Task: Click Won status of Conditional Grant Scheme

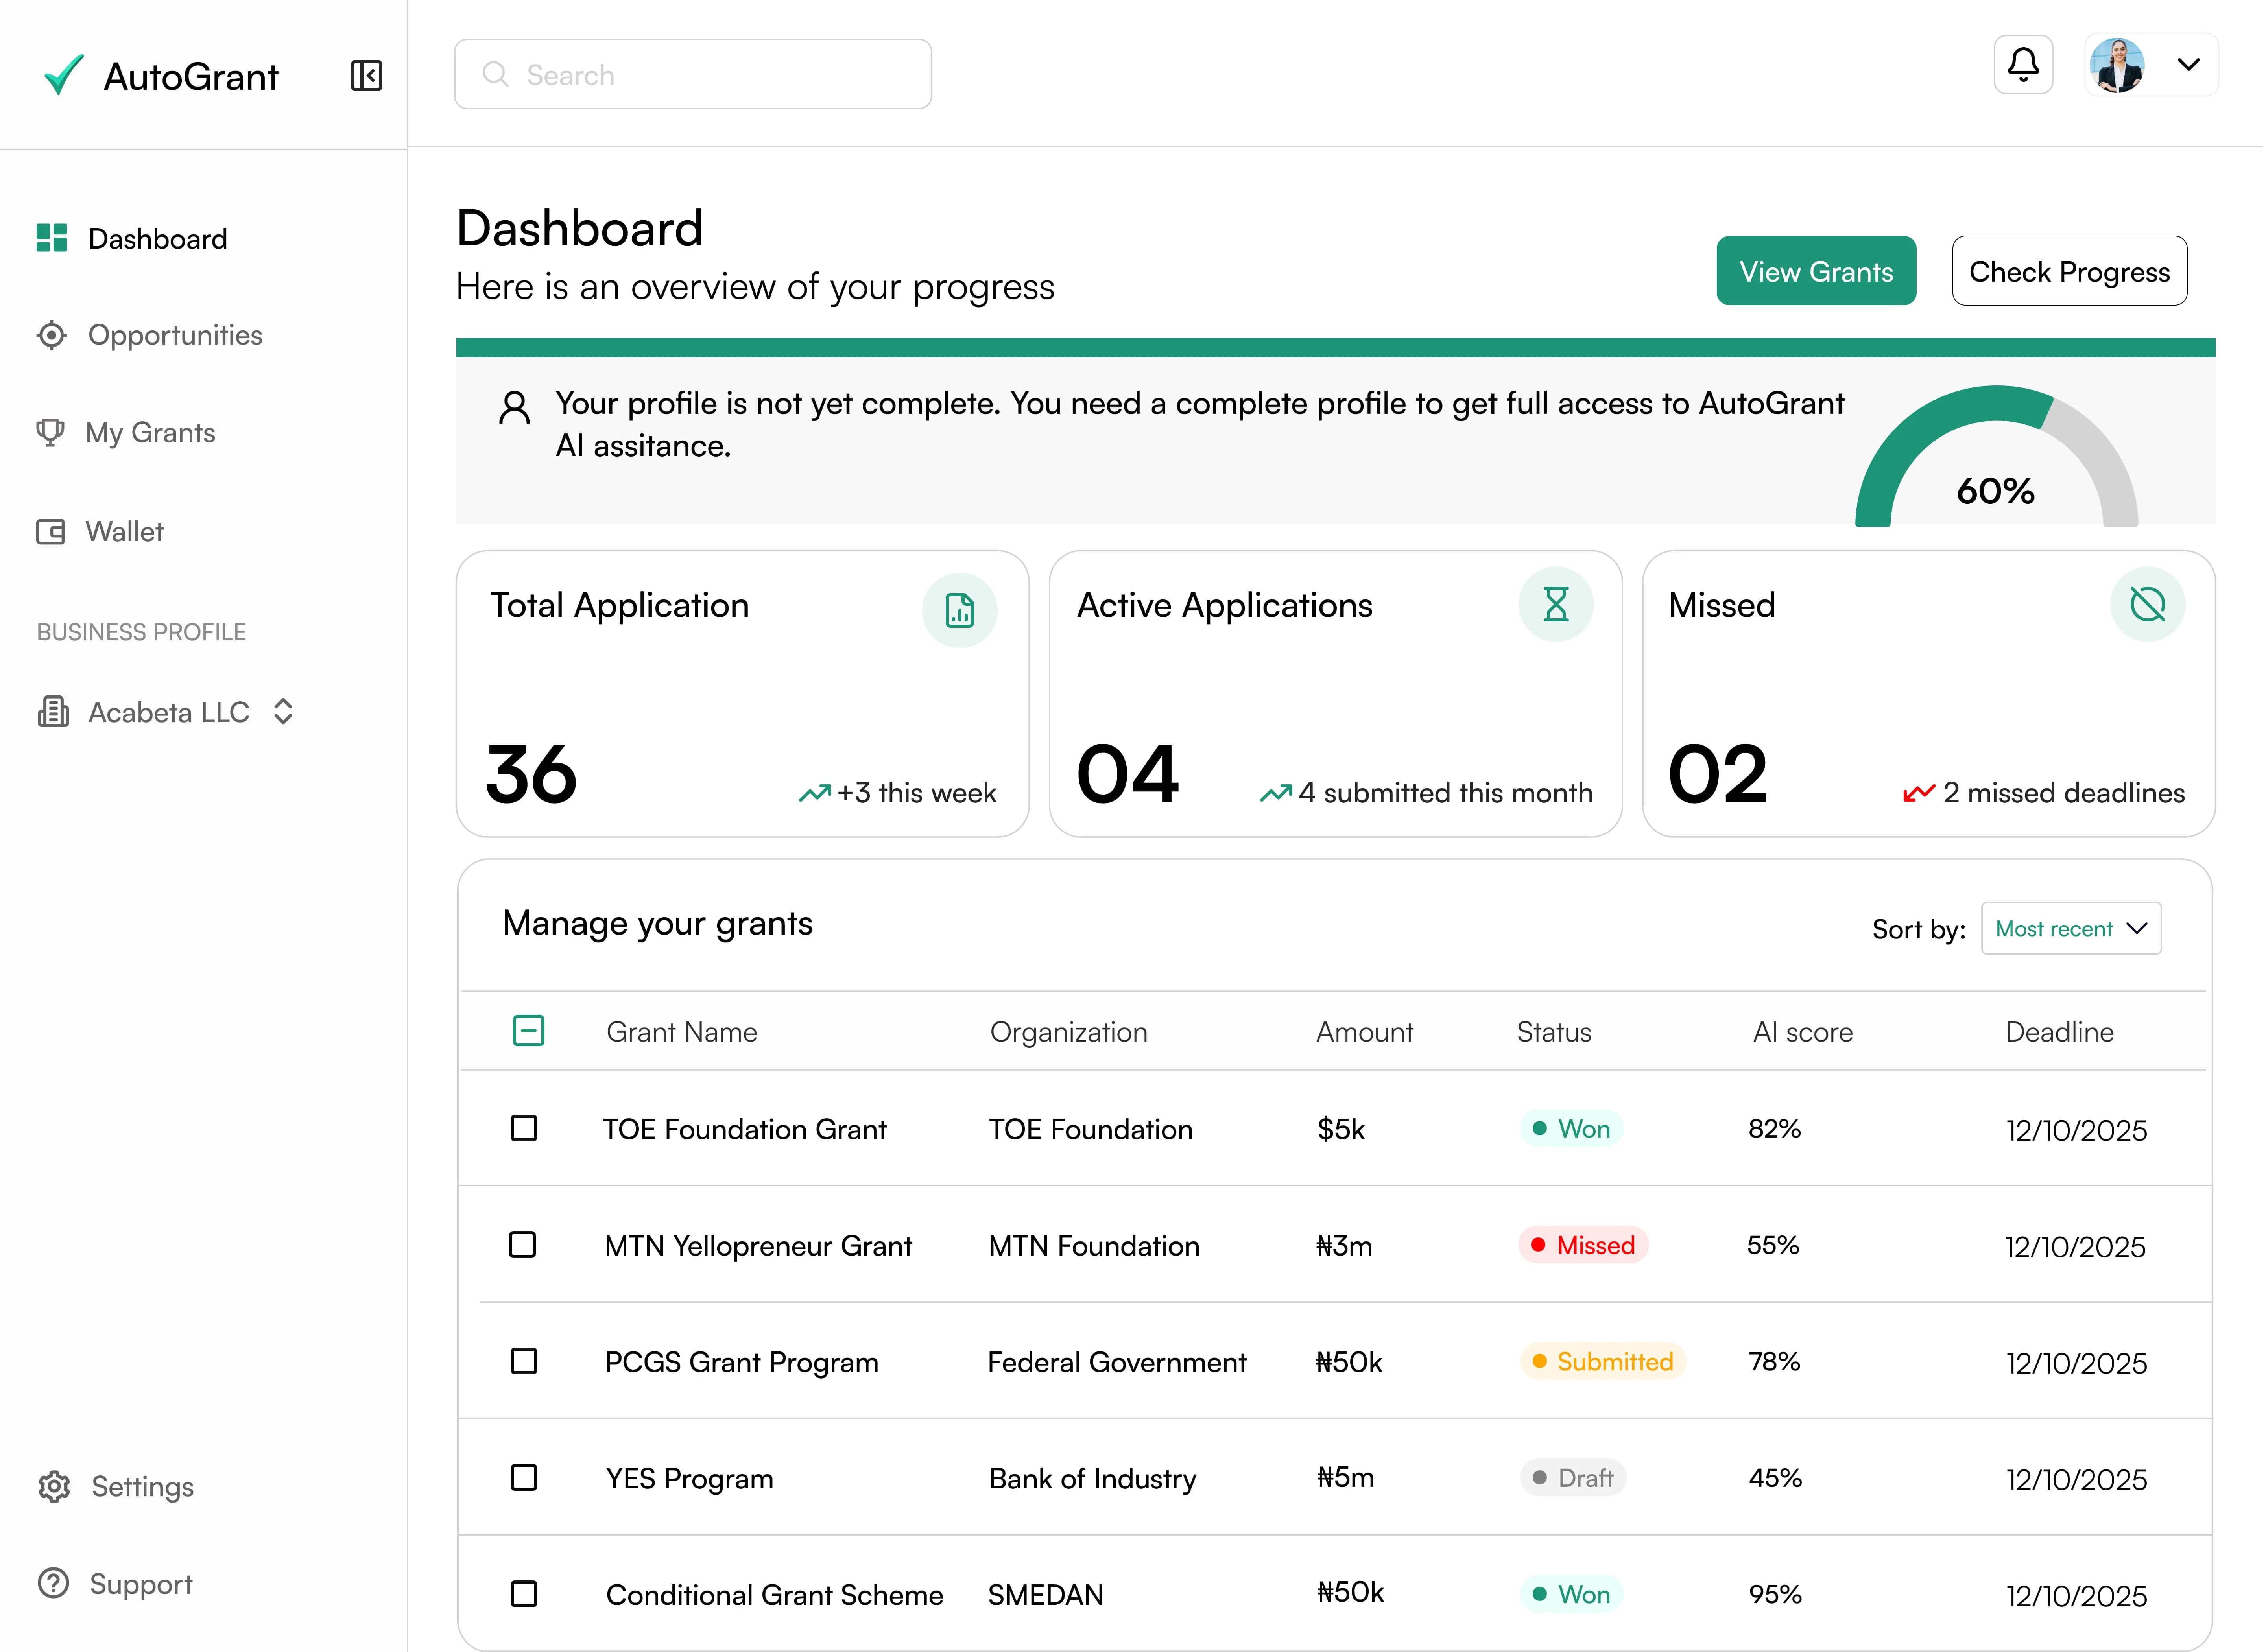Action: [x=1572, y=1594]
